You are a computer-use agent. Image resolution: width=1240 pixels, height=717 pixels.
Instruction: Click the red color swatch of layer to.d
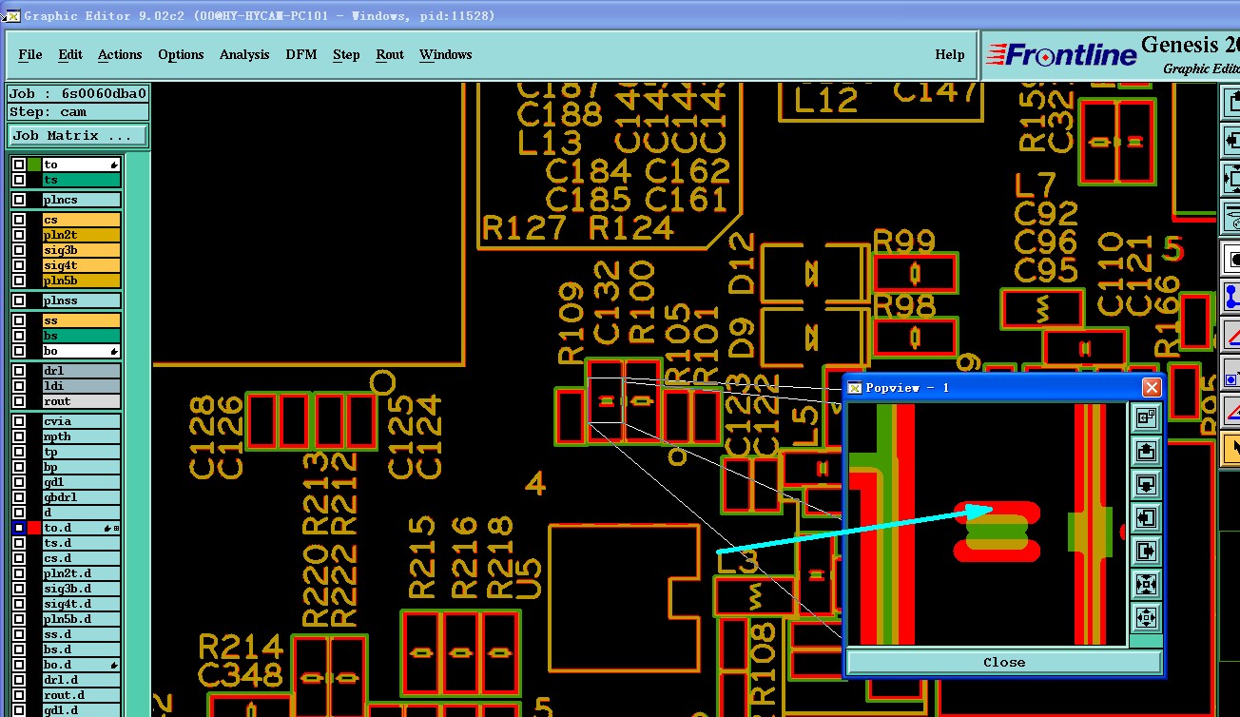pyautogui.click(x=34, y=528)
